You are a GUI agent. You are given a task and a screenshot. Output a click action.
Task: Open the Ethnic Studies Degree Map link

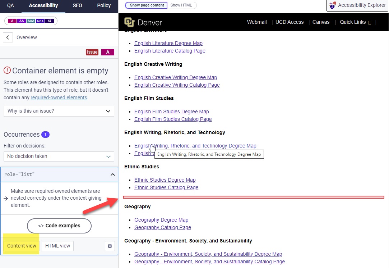click(x=165, y=180)
